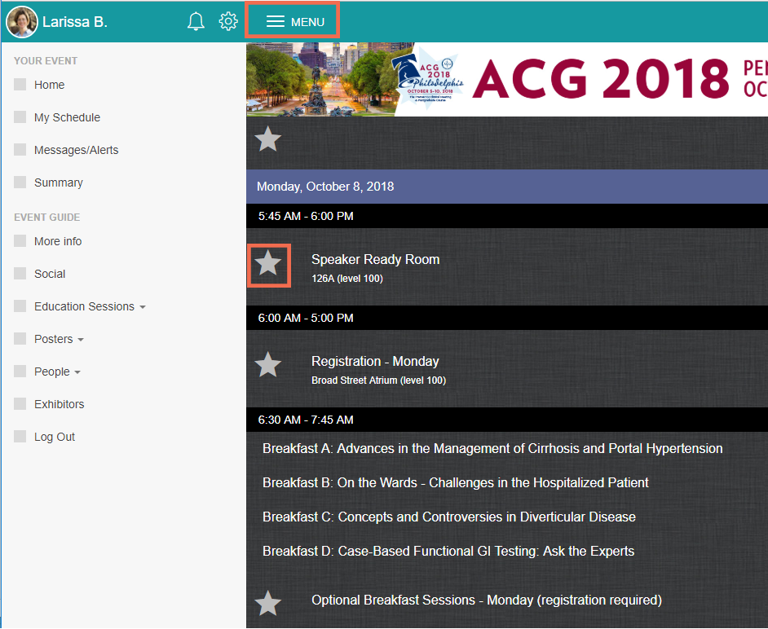Select the Home sidebar item
Viewport: 768px width, 629px height.
(51, 85)
